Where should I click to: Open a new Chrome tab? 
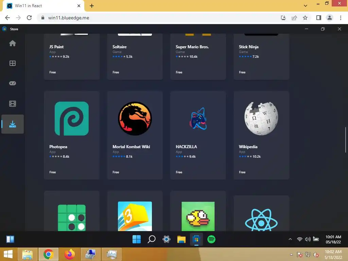tap(92, 6)
